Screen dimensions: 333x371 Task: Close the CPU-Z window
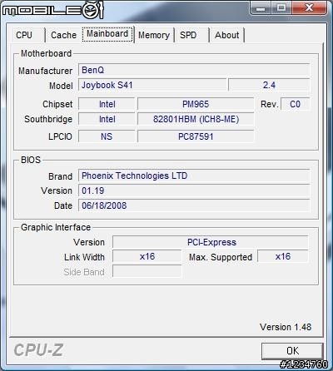click(309, 8)
